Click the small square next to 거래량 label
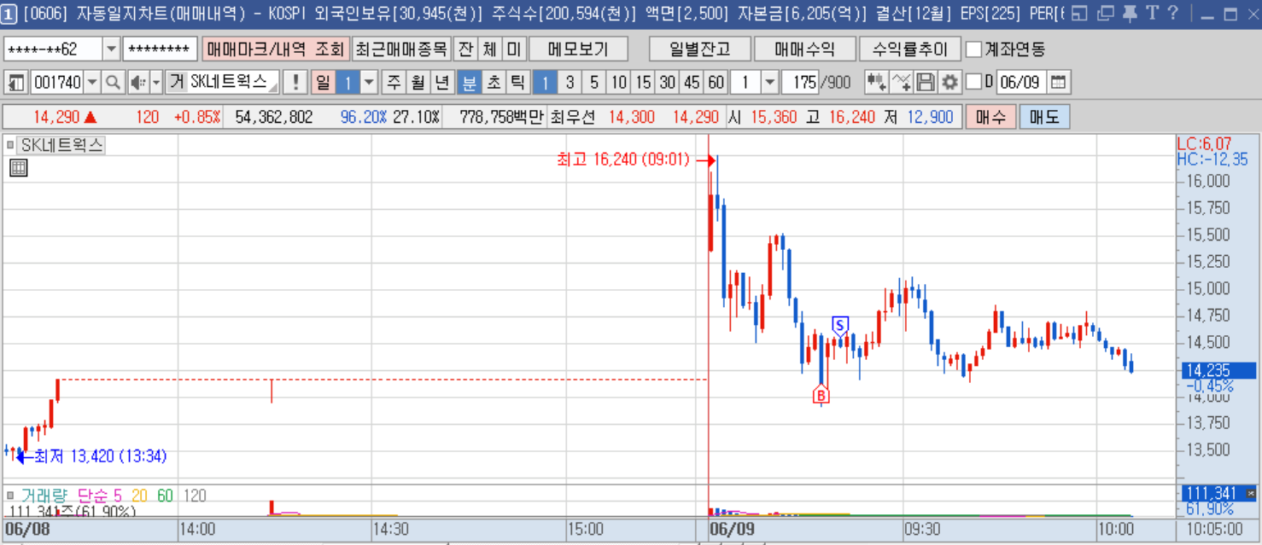 (x=10, y=495)
